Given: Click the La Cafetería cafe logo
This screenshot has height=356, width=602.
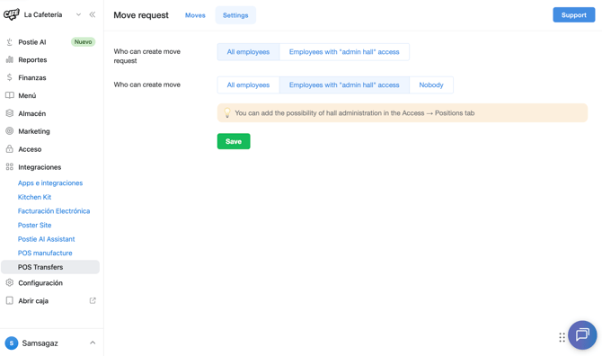Looking at the screenshot, I should 11,14.
